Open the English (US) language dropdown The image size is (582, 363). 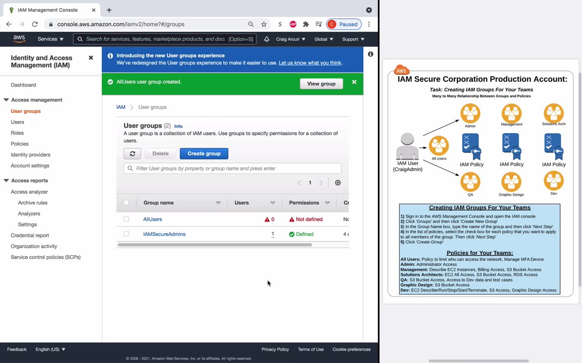pos(50,349)
